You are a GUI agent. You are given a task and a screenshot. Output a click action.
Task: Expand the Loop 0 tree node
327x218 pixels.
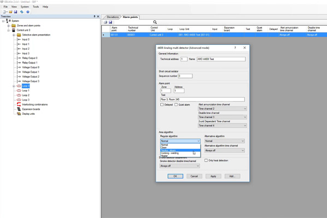14,86
